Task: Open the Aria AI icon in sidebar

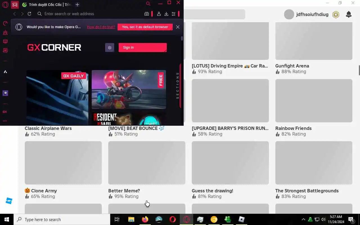Action: click(5, 72)
